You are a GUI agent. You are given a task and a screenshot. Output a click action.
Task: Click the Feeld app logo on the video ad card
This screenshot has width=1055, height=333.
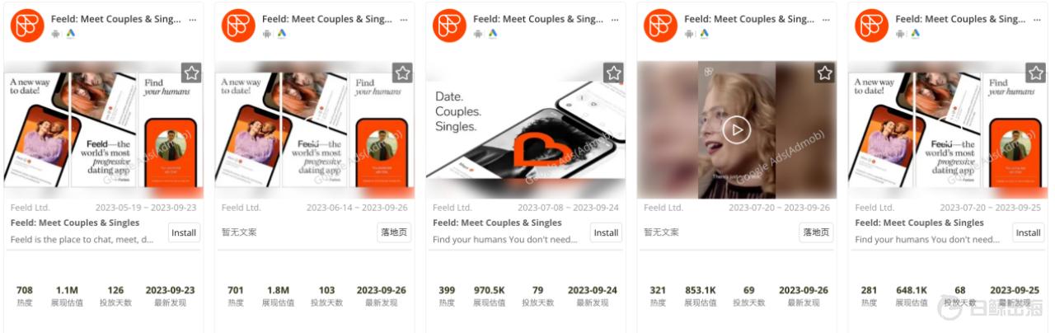pyautogui.click(x=660, y=26)
